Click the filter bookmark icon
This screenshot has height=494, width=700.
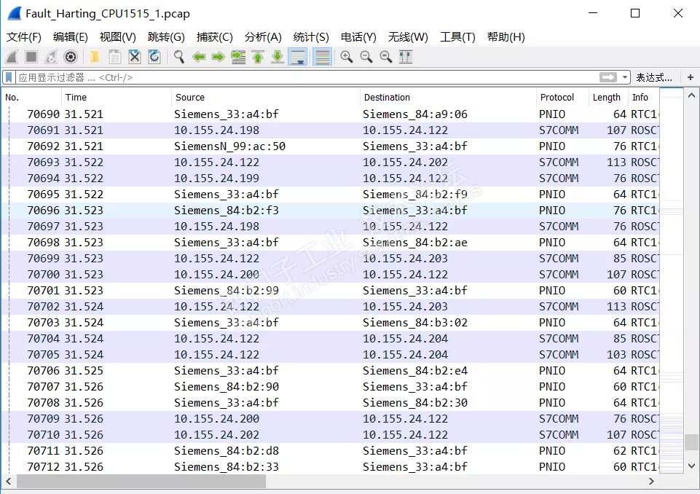(x=9, y=77)
